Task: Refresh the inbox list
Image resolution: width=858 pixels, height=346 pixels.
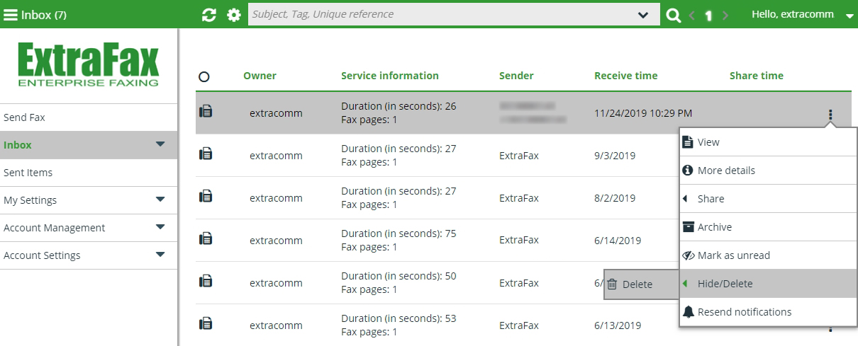Action: (x=208, y=15)
